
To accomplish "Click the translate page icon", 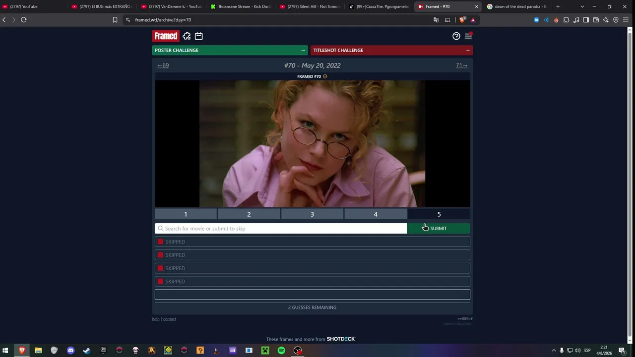I will tap(436, 20).
